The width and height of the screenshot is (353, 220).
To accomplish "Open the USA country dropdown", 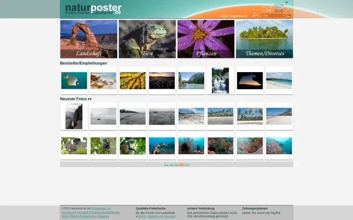I will coord(274,15).
